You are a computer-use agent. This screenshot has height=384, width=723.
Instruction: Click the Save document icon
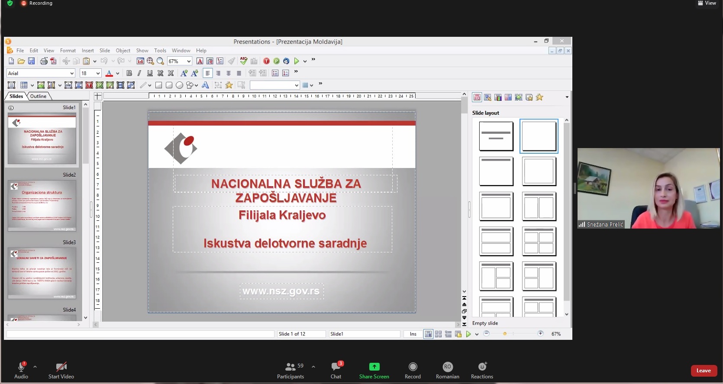tap(31, 61)
